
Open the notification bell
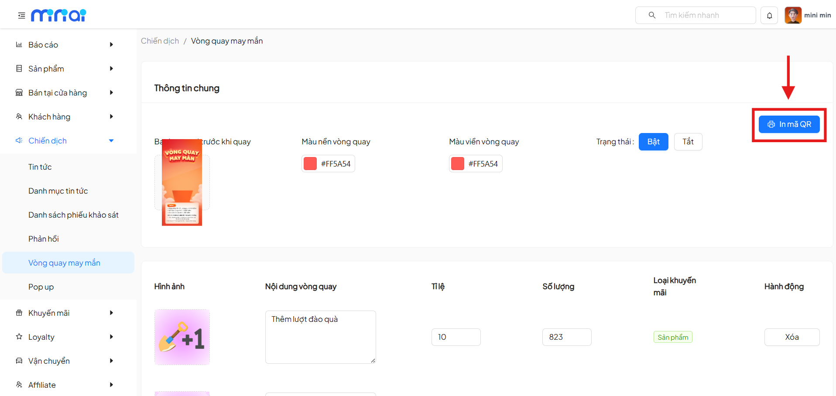tap(769, 16)
